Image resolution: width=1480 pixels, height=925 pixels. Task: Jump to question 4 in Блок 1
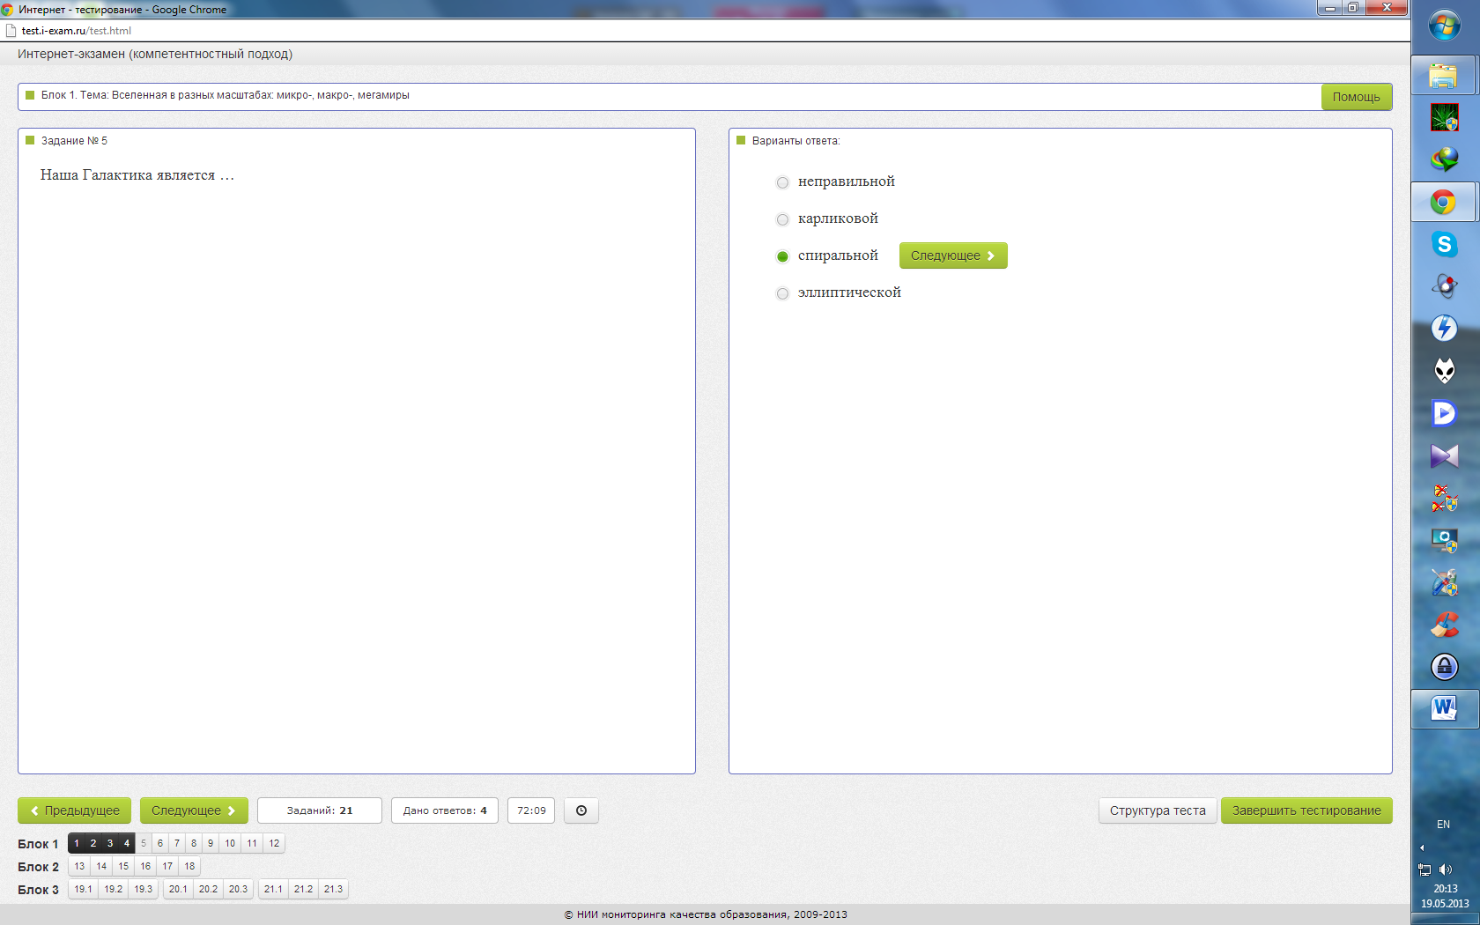(127, 843)
